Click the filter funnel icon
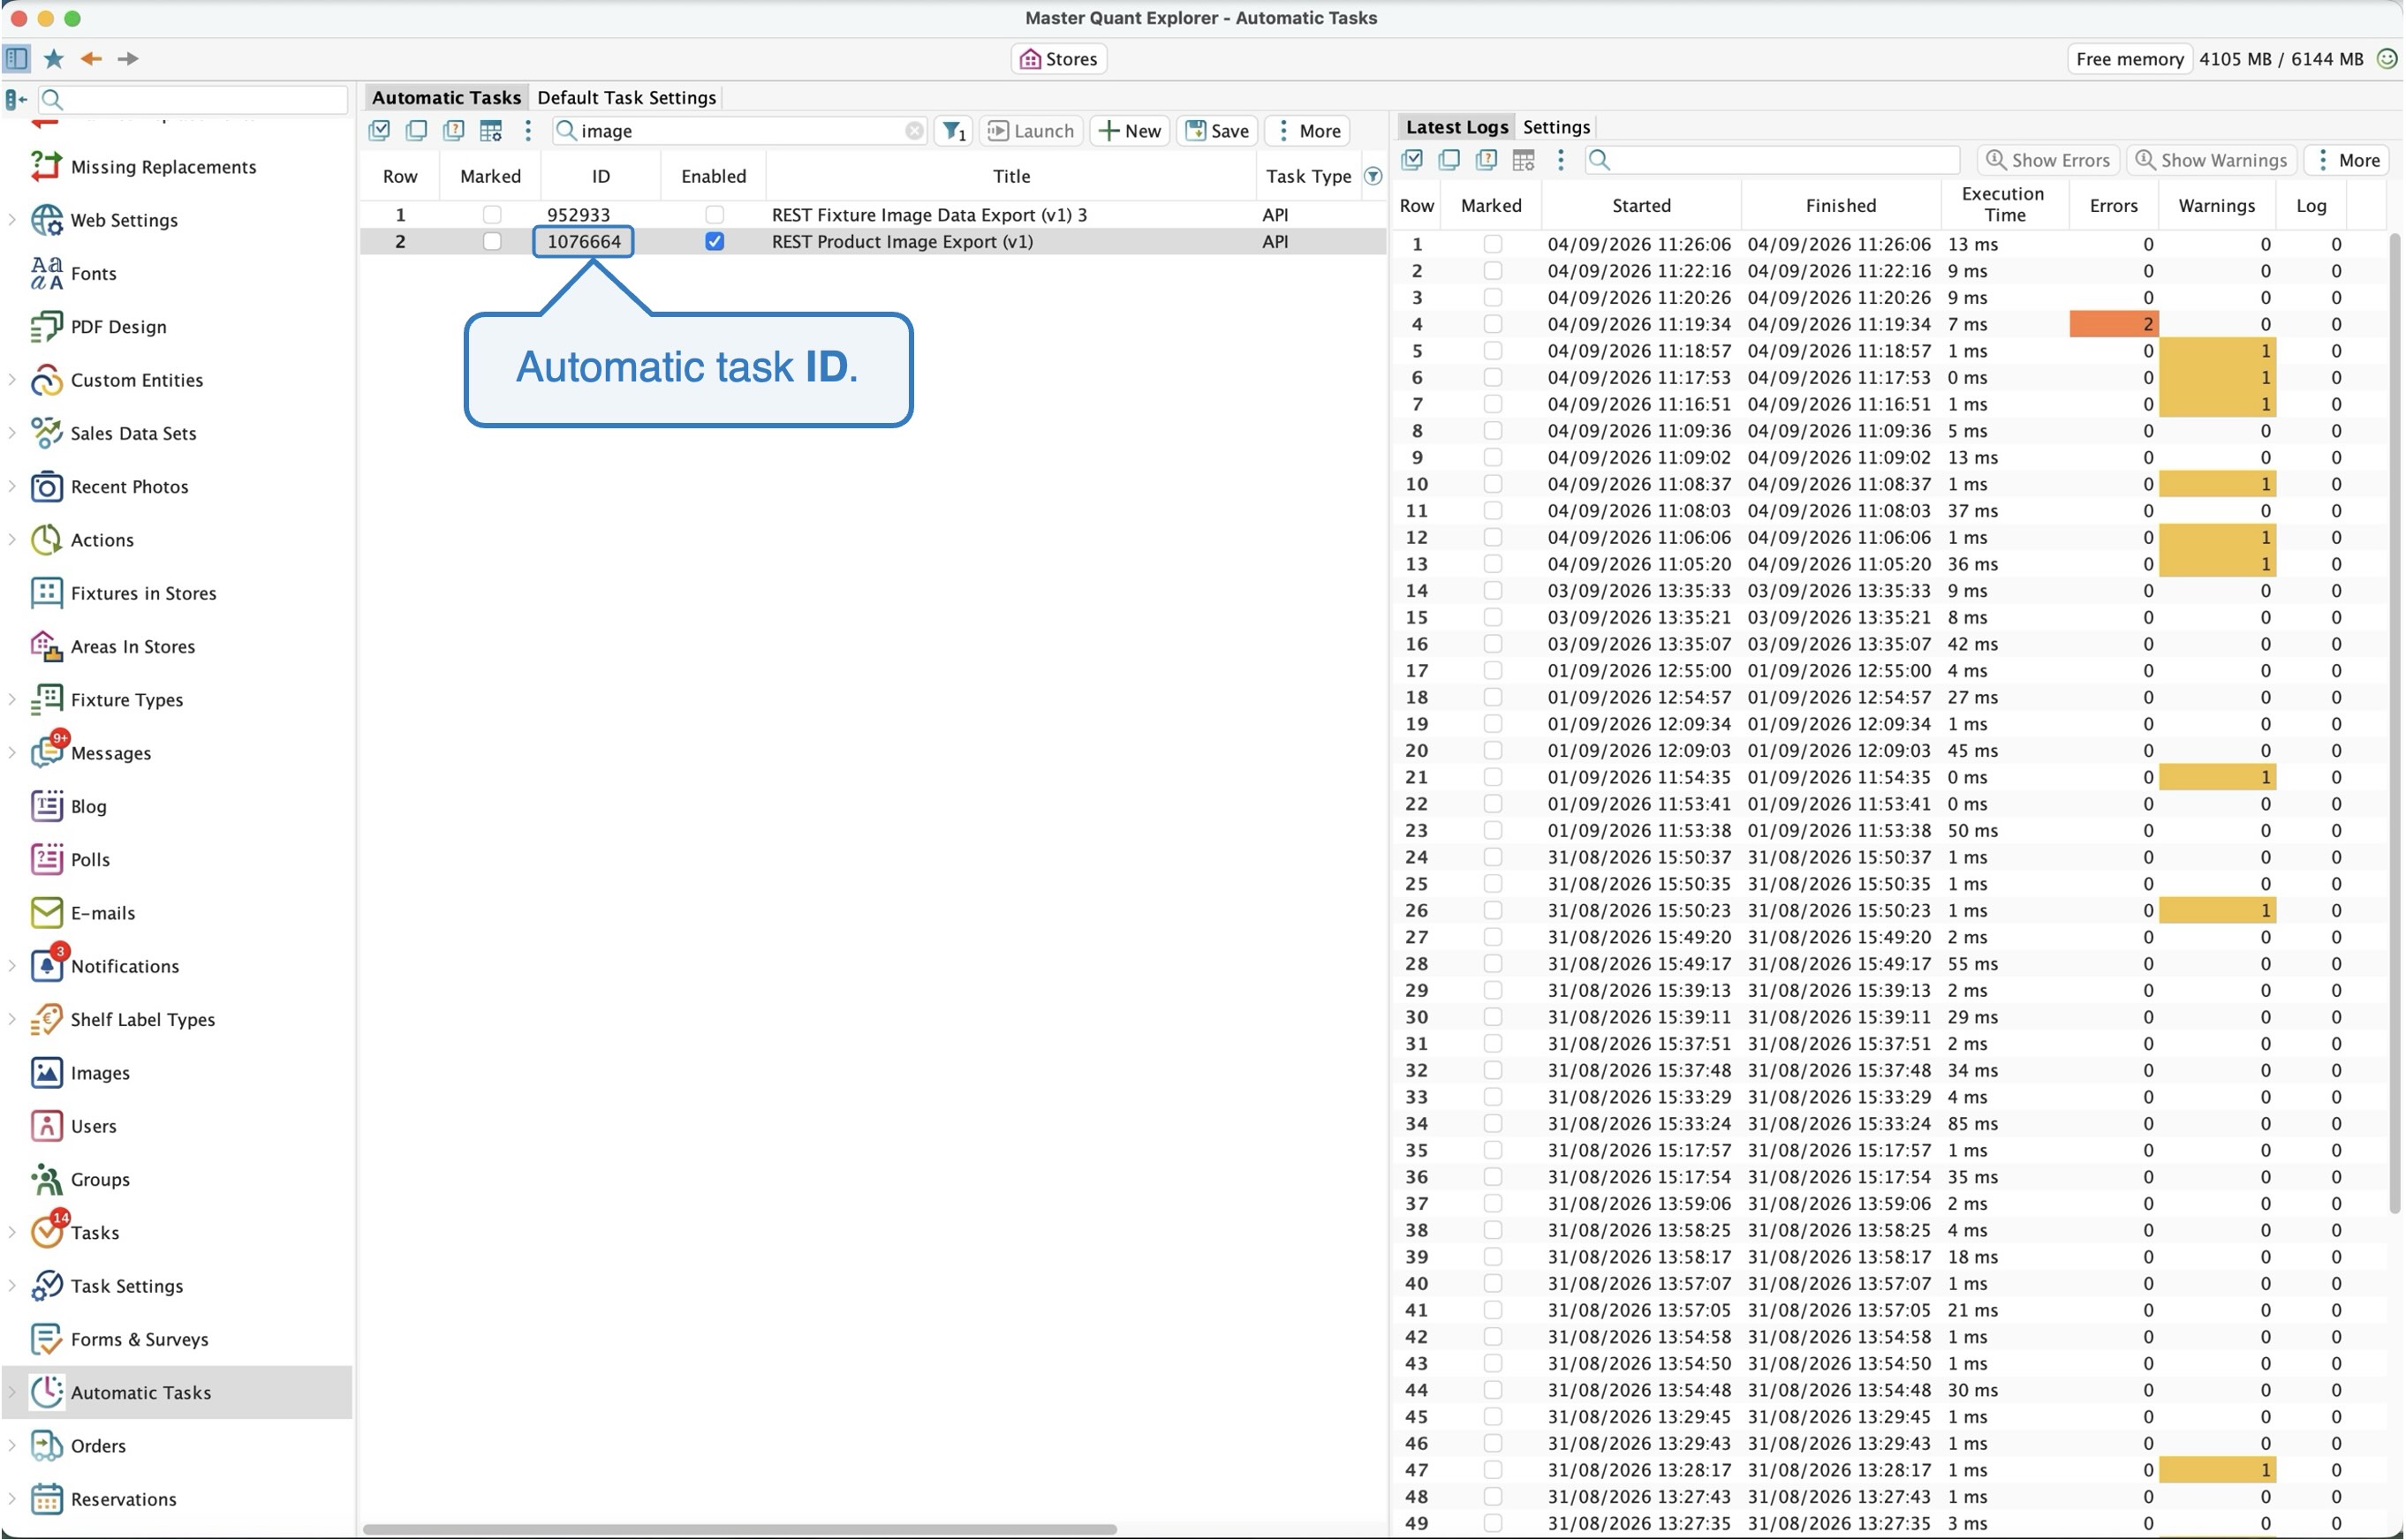 click(954, 131)
